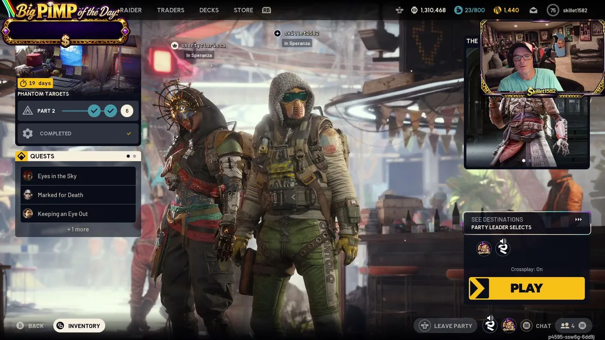Viewport: 605px width, 340px height.
Task: Open the Keeping an Eye Out quest
Action: tap(78, 214)
